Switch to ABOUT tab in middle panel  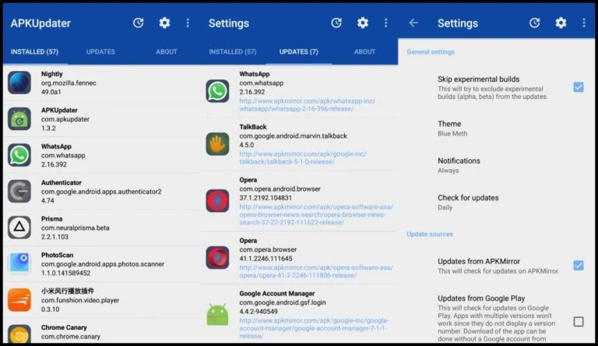(364, 51)
